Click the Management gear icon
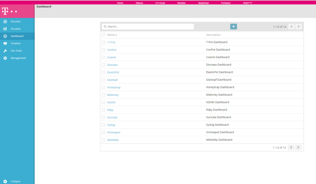The image size is (316, 184). click(x=5, y=58)
